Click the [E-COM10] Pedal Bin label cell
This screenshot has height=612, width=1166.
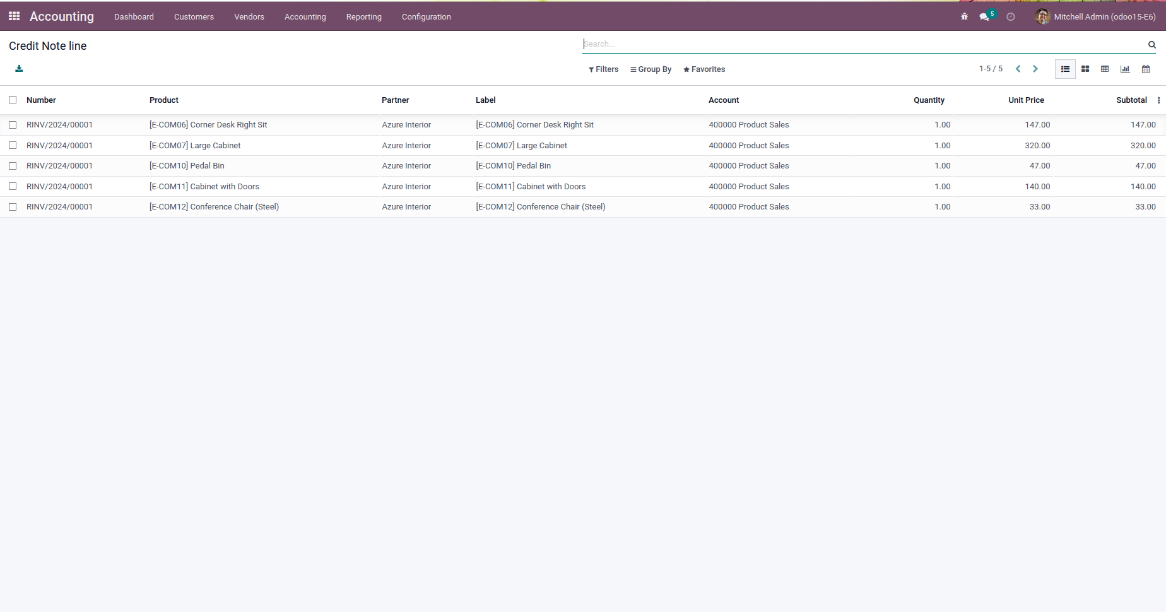point(513,166)
